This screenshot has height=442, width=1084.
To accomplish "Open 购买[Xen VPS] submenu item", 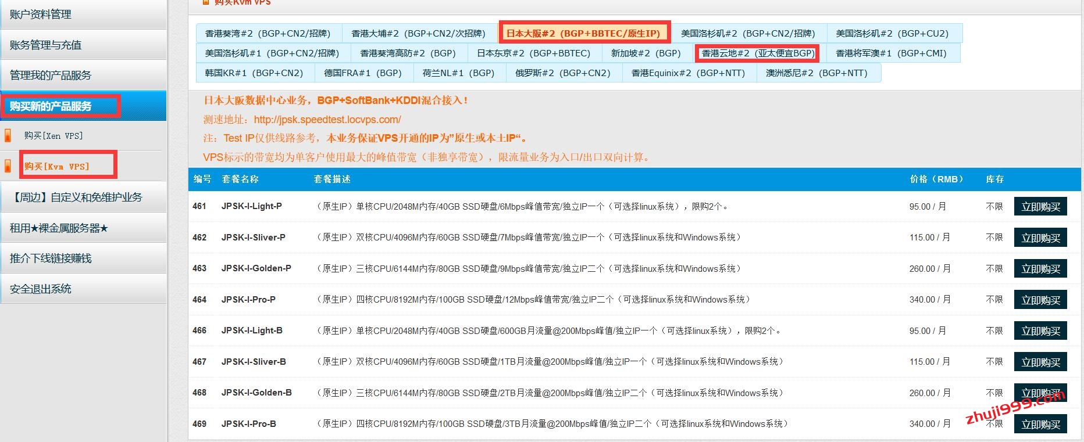I will point(54,136).
